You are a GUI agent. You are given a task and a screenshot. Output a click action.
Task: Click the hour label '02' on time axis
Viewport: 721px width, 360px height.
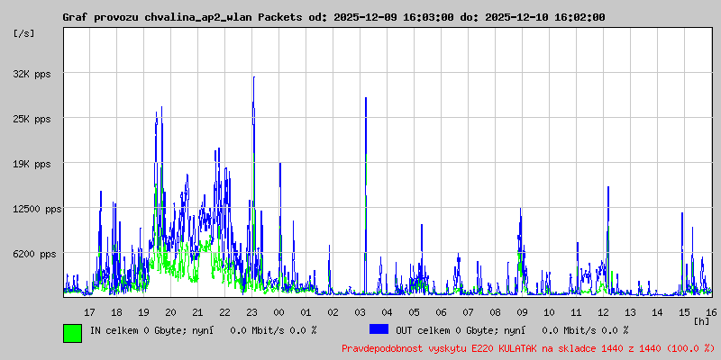pos(333,312)
